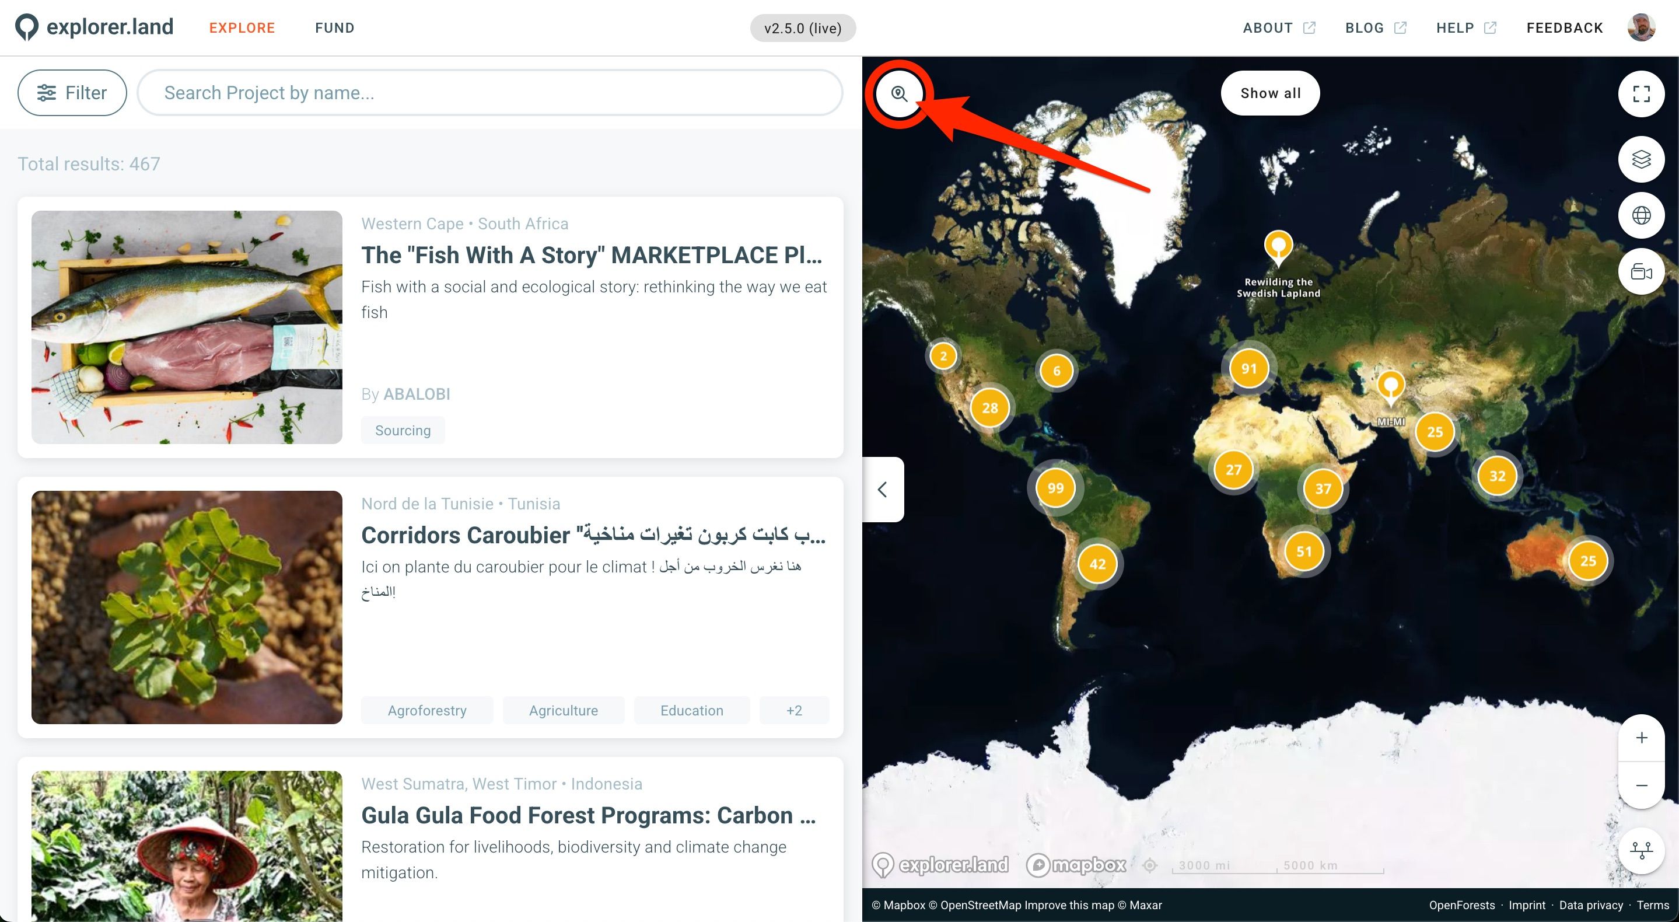This screenshot has height=922, width=1679.
Task: Click the geolocate icon beside the scale bar
Action: (x=1150, y=865)
